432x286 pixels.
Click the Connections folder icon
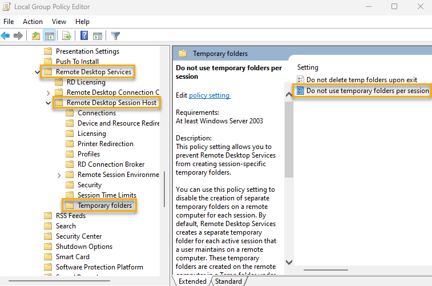coord(70,113)
